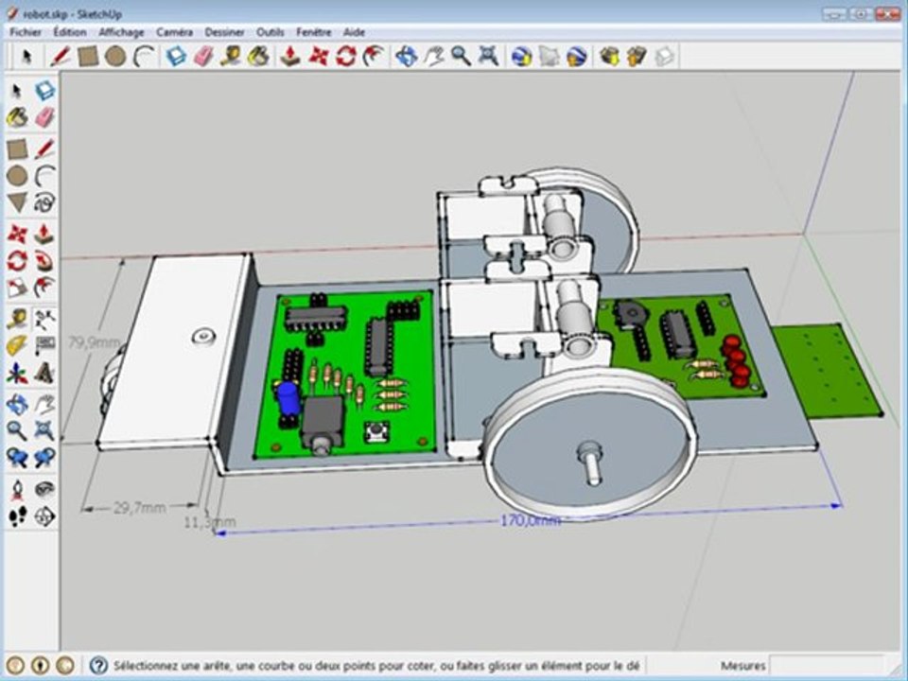Open the Fichier menu
The image size is (908, 681).
[26, 32]
